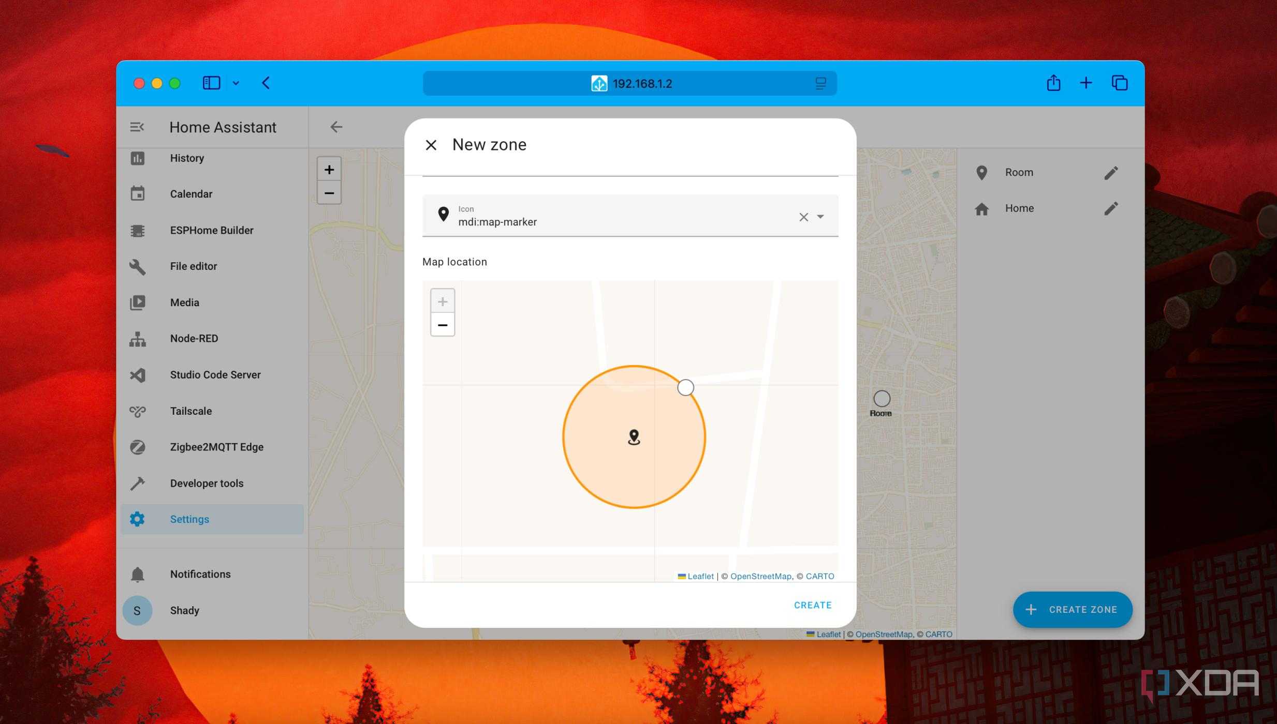
Task: Open the Shady user avatar
Action: click(137, 611)
